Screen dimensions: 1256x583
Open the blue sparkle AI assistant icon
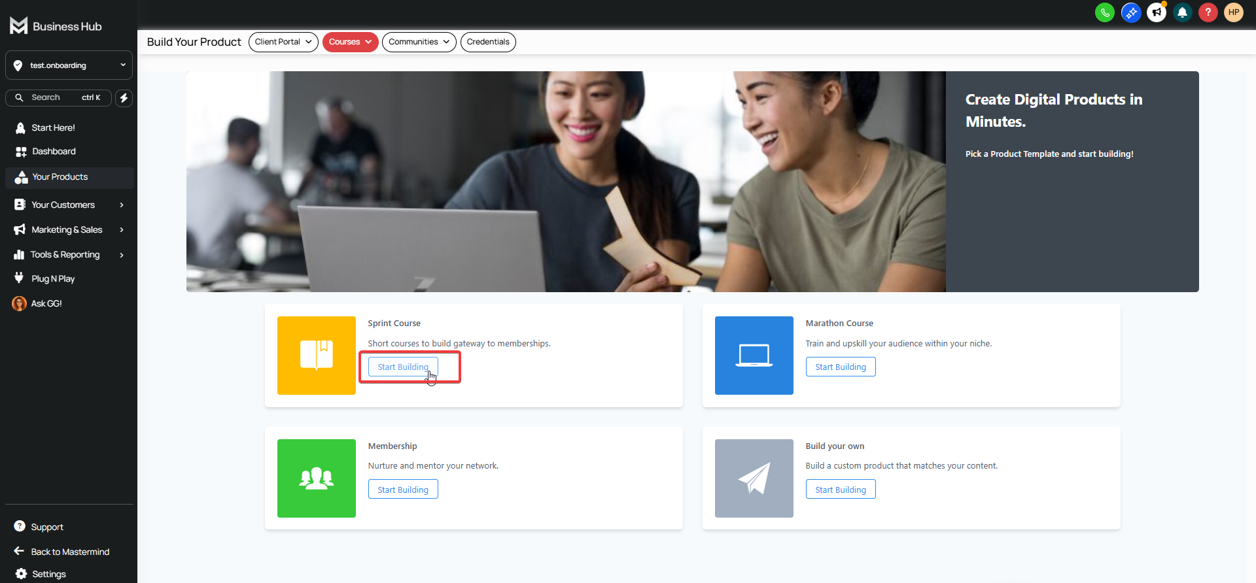coord(1131,12)
